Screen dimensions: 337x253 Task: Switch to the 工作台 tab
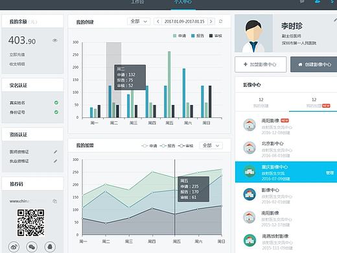coord(137,2)
